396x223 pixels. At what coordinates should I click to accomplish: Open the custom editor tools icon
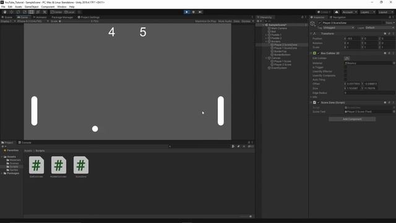[45, 12]
